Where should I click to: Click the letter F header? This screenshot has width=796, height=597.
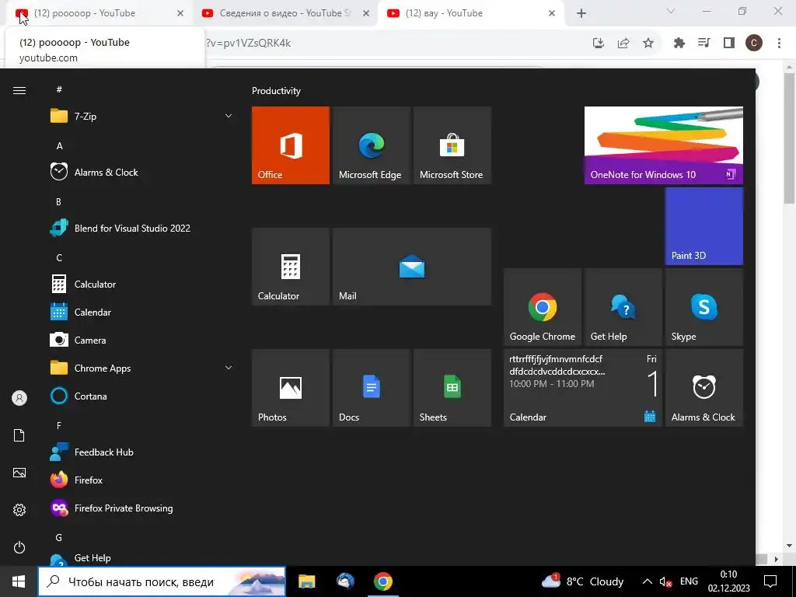click(x=59, y=425)
